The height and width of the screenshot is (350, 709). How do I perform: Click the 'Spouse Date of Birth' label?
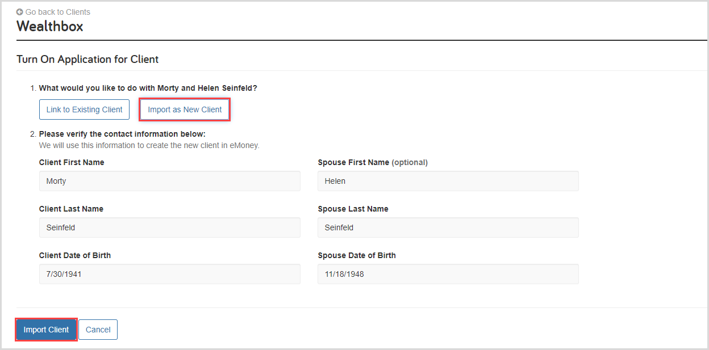point(357,255)
